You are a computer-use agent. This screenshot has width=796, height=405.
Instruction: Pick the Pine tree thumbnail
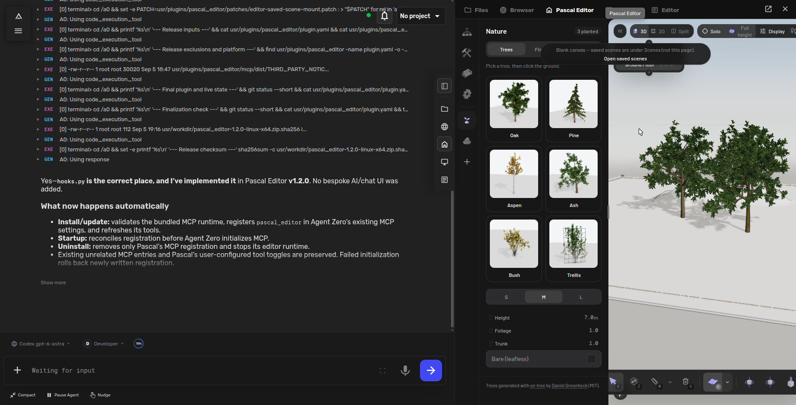573,109
